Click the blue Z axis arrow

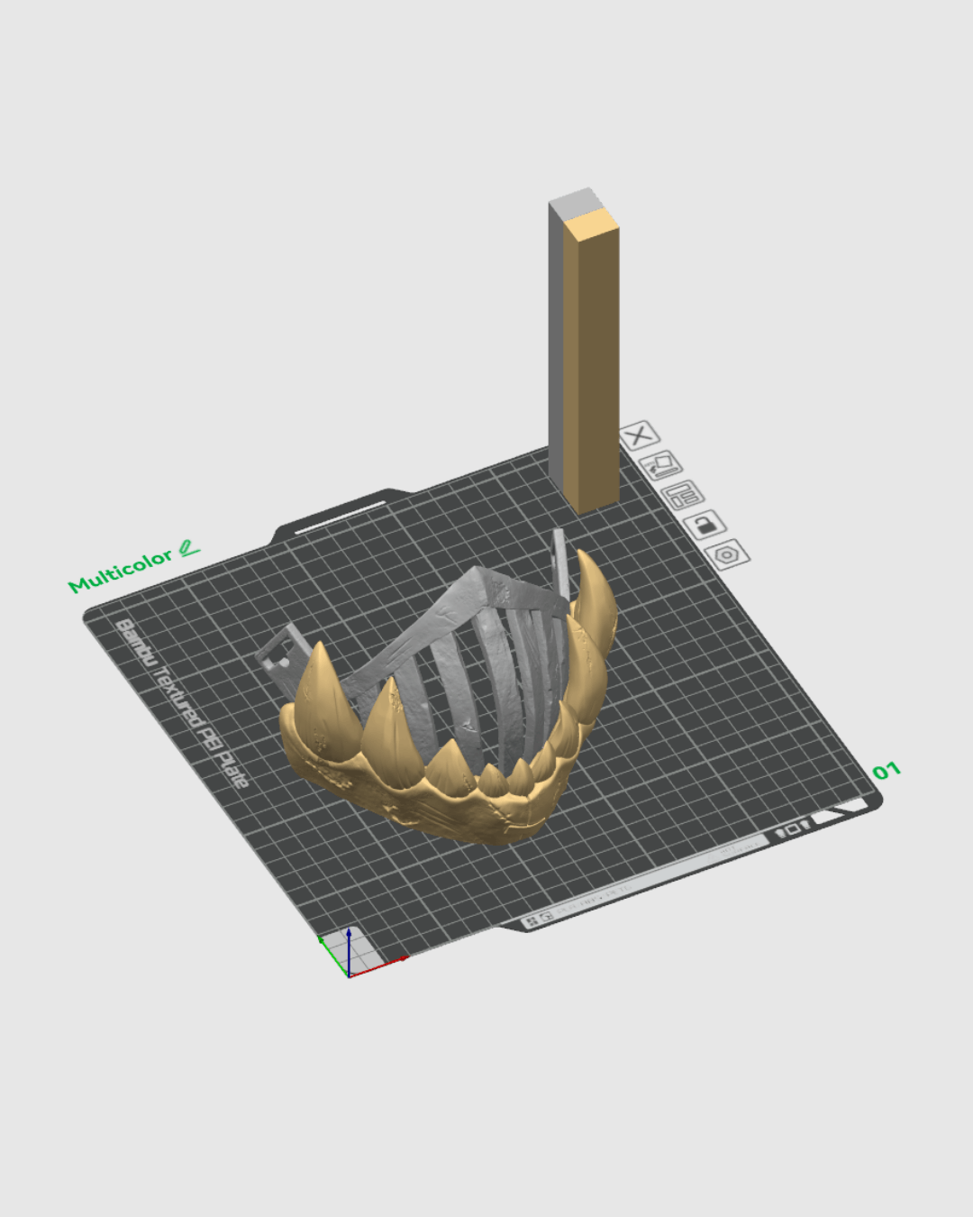tap(349, 942)
